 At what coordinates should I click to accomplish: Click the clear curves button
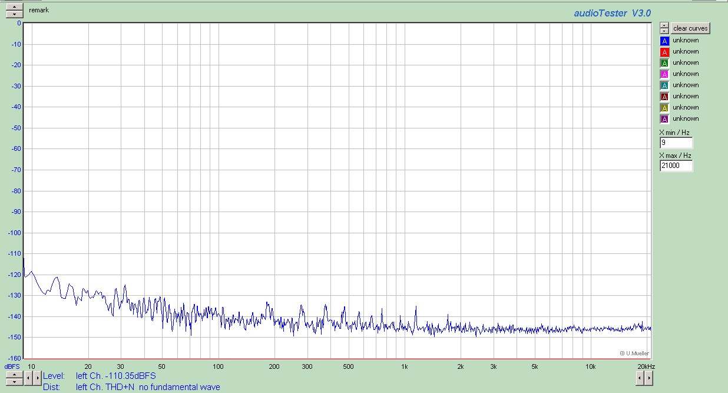click(690, 28)
